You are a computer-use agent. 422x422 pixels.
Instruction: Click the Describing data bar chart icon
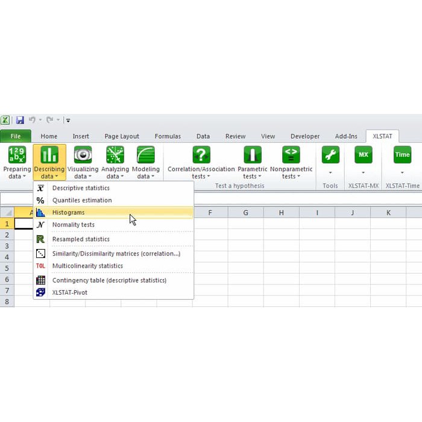click(x=49, y=154)
